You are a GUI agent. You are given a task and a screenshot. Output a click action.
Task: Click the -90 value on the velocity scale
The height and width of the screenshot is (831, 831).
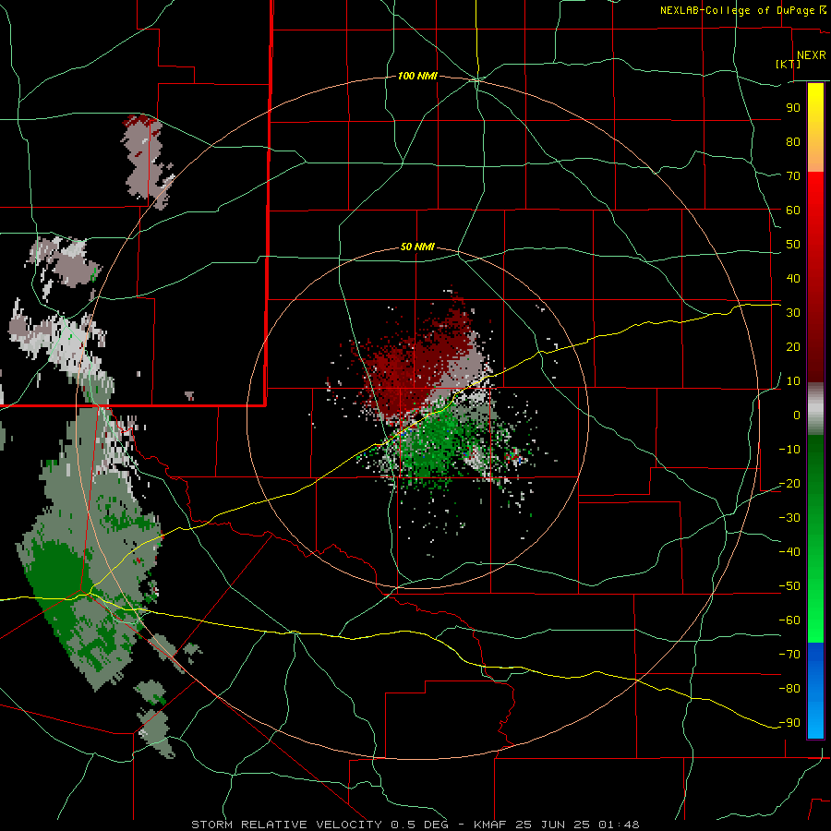(x=789, y=723)
